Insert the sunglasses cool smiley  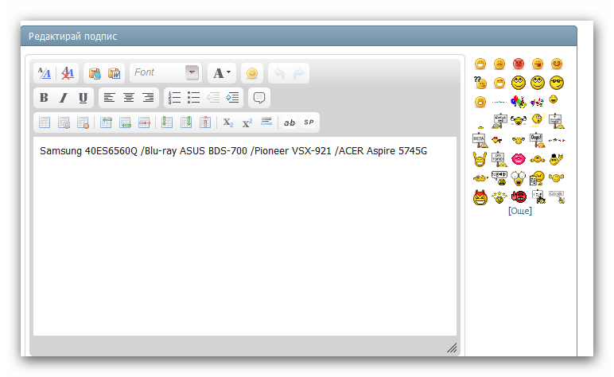[557, 83]
